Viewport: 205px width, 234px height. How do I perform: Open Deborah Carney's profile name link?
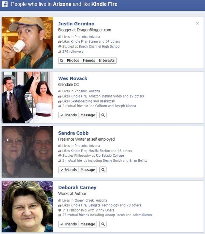click(77, 187)
